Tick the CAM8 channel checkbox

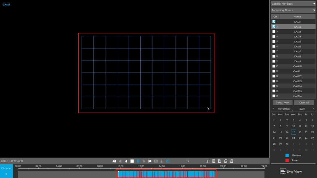274,56
